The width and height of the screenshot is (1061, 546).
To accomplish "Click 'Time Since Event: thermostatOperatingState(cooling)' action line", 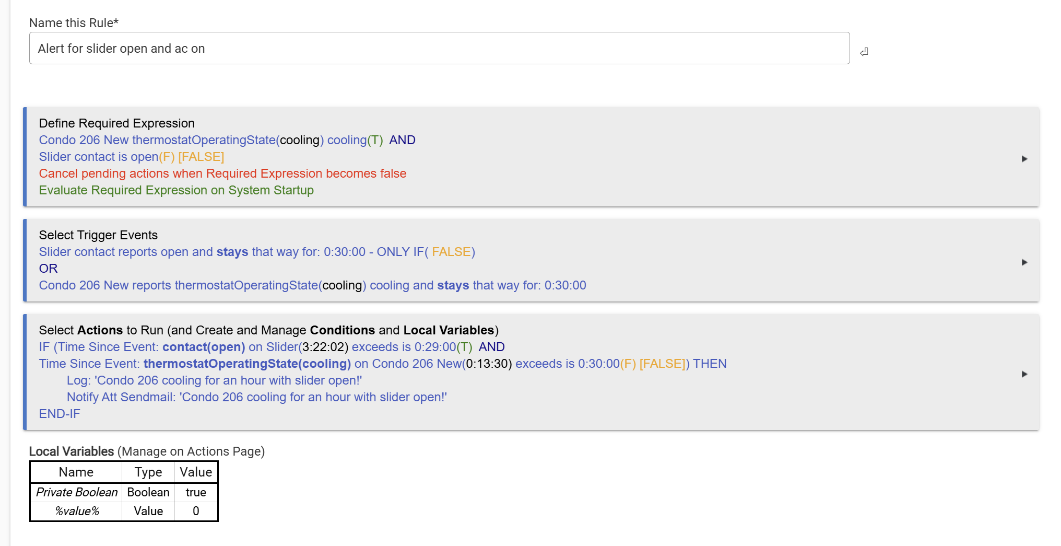I will click(x=383, y=364).
